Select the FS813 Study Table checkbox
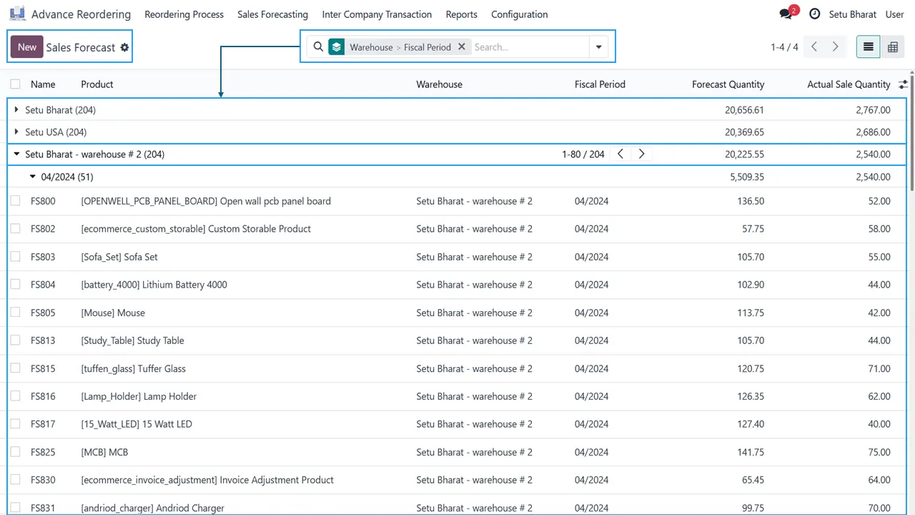This screenshot has height=515, width=915. coord(15,340)
